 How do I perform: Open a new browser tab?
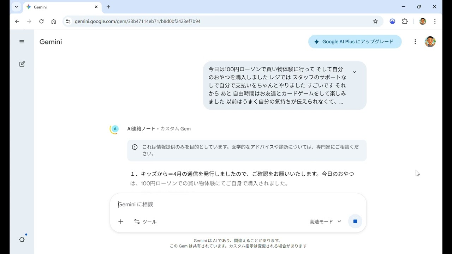(108, 7)
